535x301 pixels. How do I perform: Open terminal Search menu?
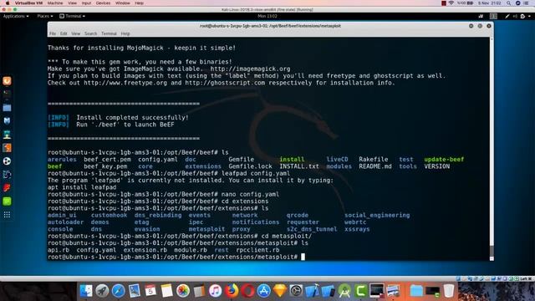(x=90, y=33)
